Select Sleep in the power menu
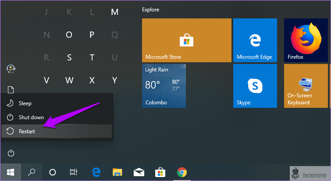The image size is (331, 181). pos(57,103)
